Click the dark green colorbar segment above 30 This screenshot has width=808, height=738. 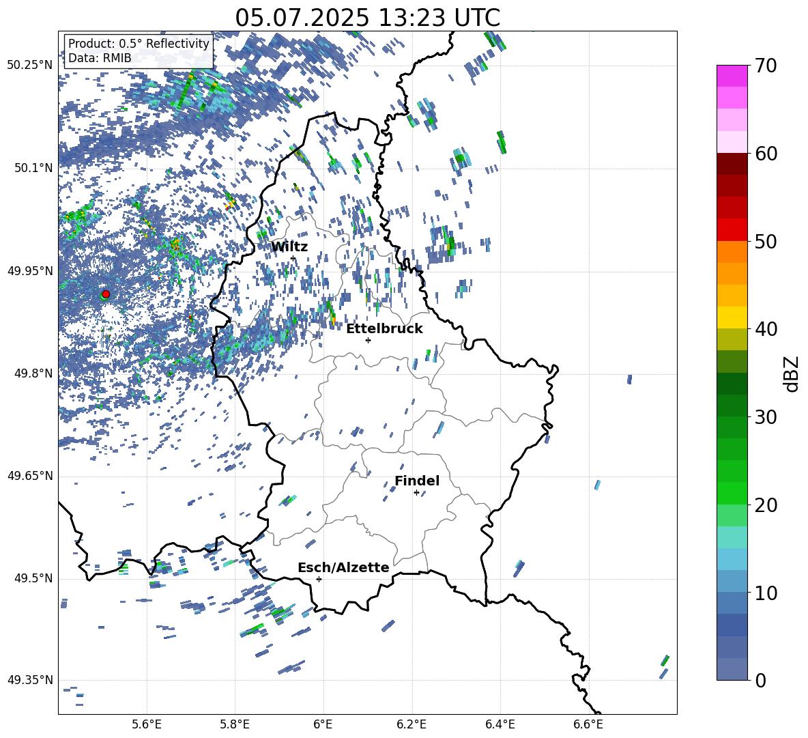click(732, 406)
